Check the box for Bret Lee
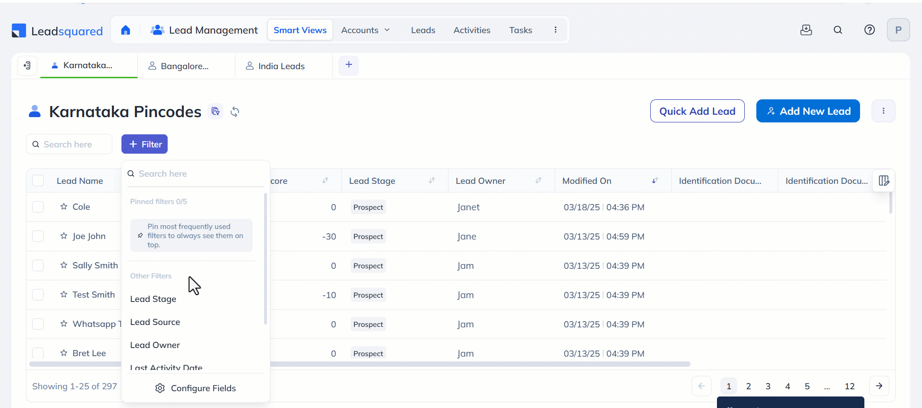 tap(38, 353)
